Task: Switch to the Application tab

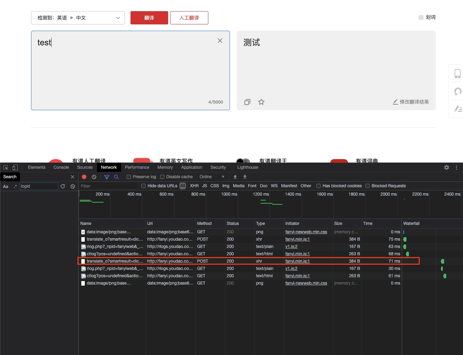Action: click(192, 167)
